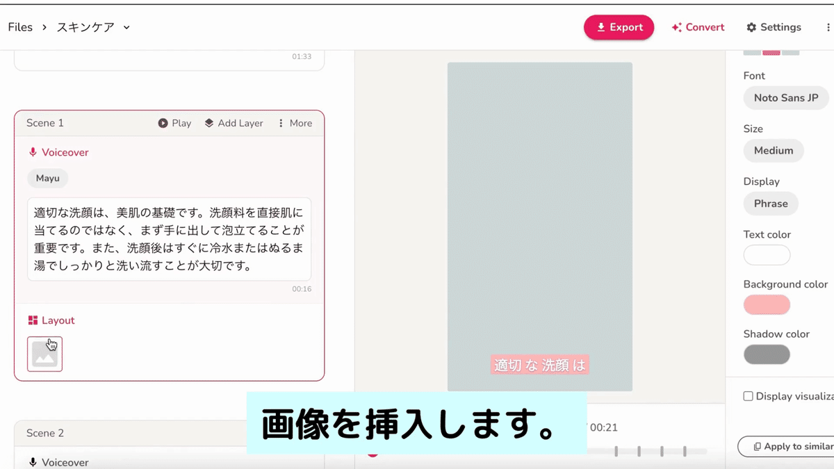Viewport: 834px width, 469px height.
Task: Click the 適切な洗顔は caption in the preview
Action: click(x=540, y=365)
